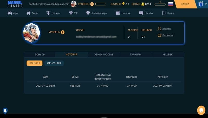Open Акции promotions menu item
The width and height of the screenshot is (208, 118).
tap(32, 13)
